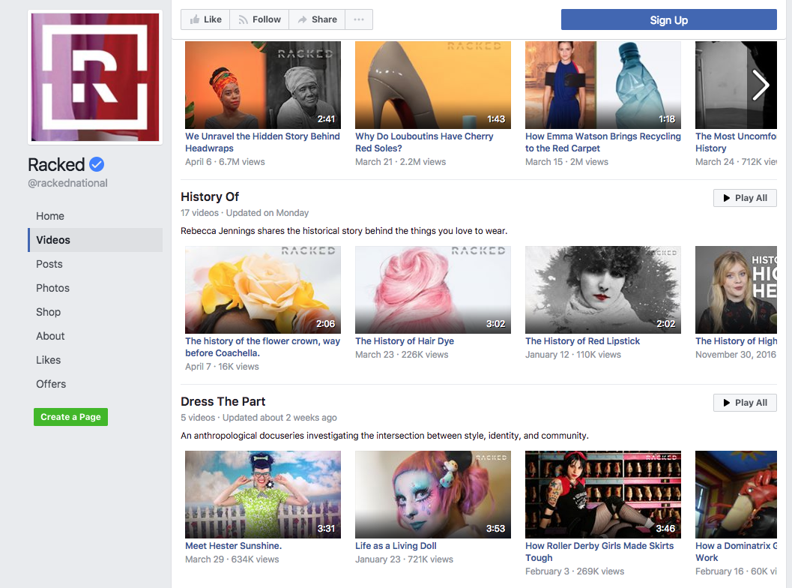
Task: Open the History Of playlist title
Action: 210,196
